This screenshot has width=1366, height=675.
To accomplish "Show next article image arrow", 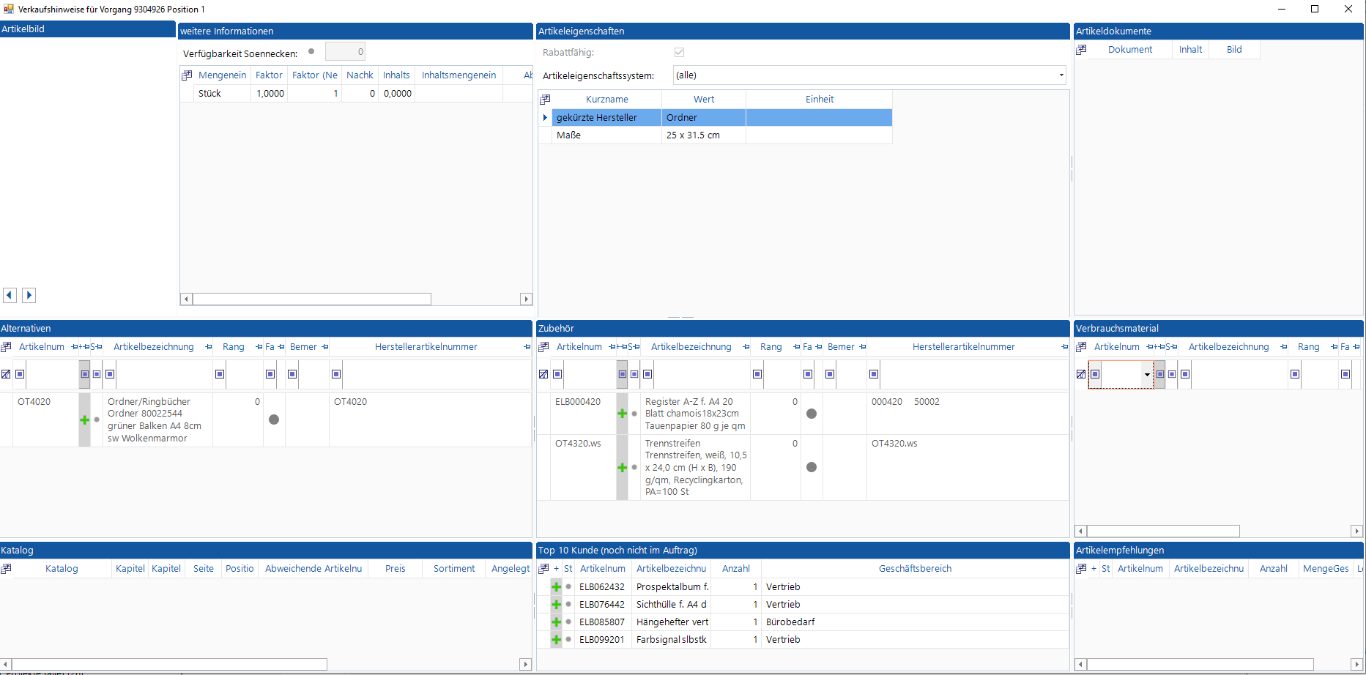I will click(x=29, y=295).
